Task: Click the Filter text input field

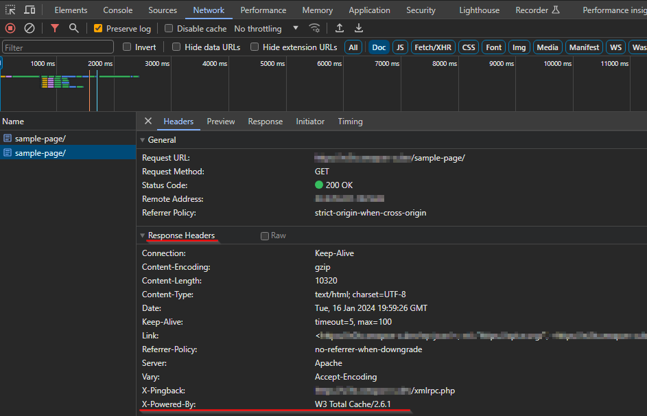Action: (58, 47)
